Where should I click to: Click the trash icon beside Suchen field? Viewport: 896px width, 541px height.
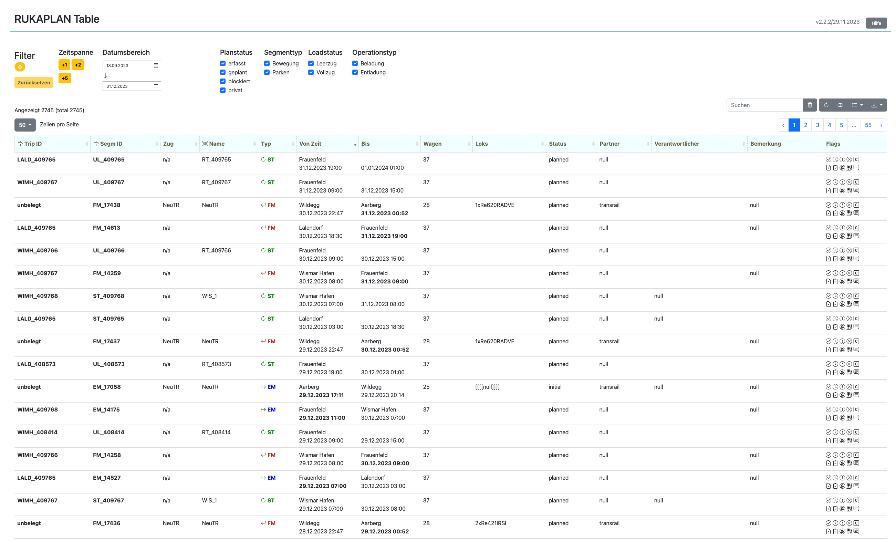(810, 105)
